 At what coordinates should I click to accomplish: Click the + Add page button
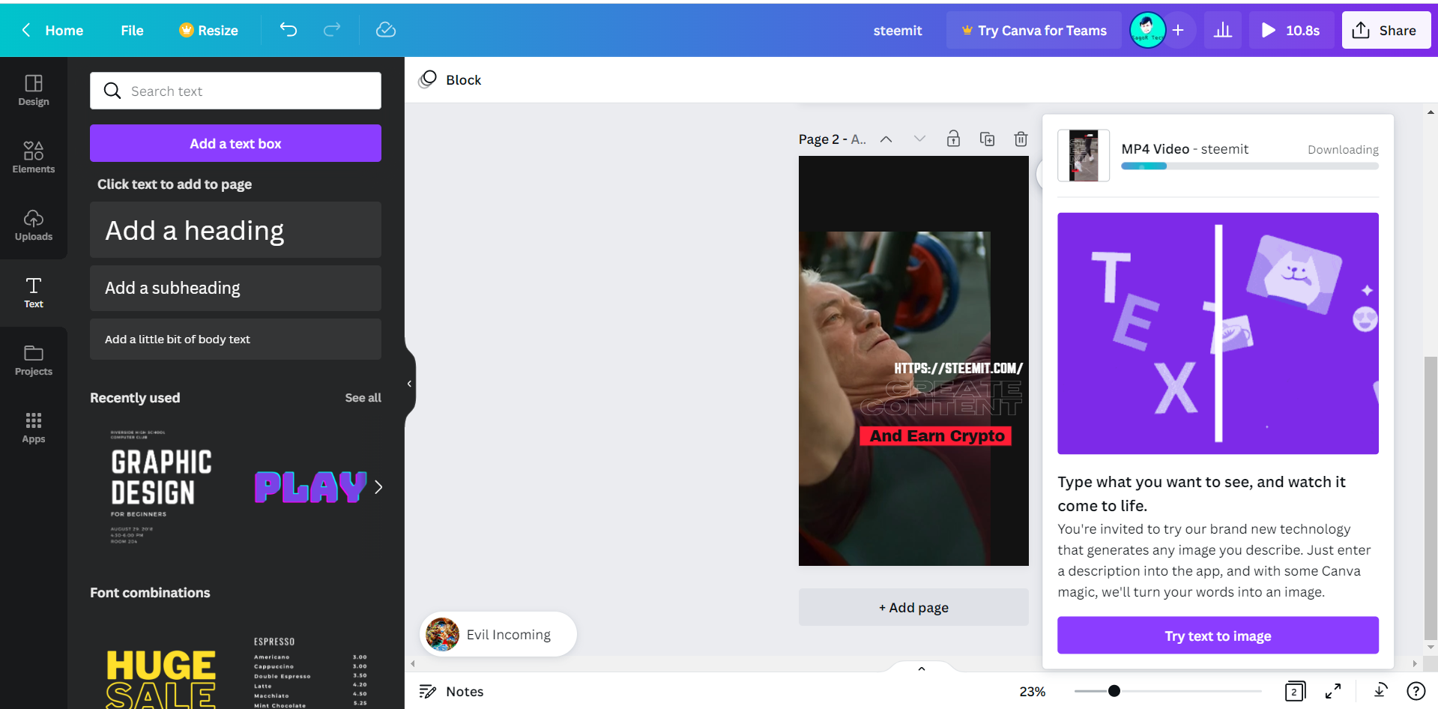(913, 607)
